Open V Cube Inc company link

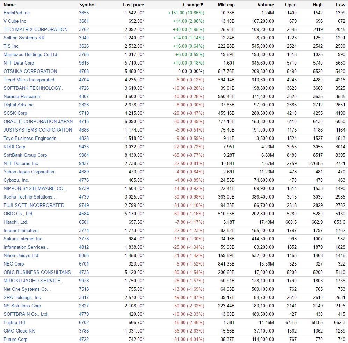click(x=15, y=21)
